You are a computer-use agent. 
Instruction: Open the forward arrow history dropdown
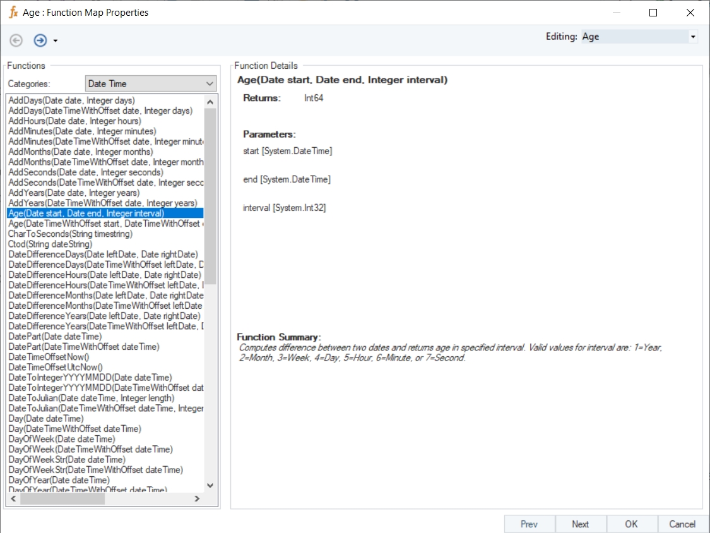click(56, 41)
